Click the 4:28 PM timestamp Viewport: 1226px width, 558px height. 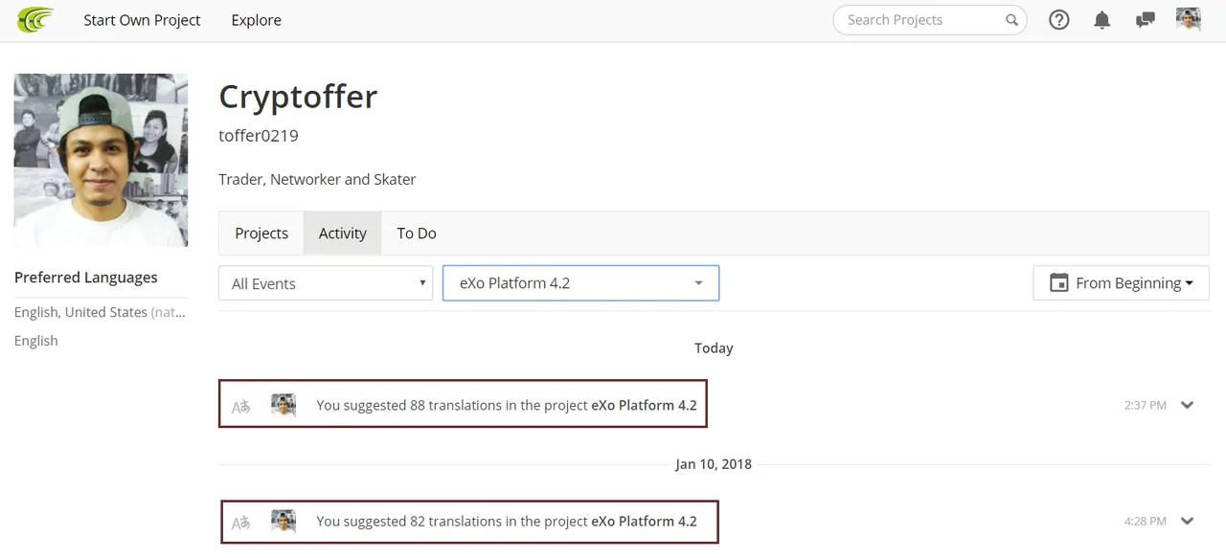tap(1146, 522)
